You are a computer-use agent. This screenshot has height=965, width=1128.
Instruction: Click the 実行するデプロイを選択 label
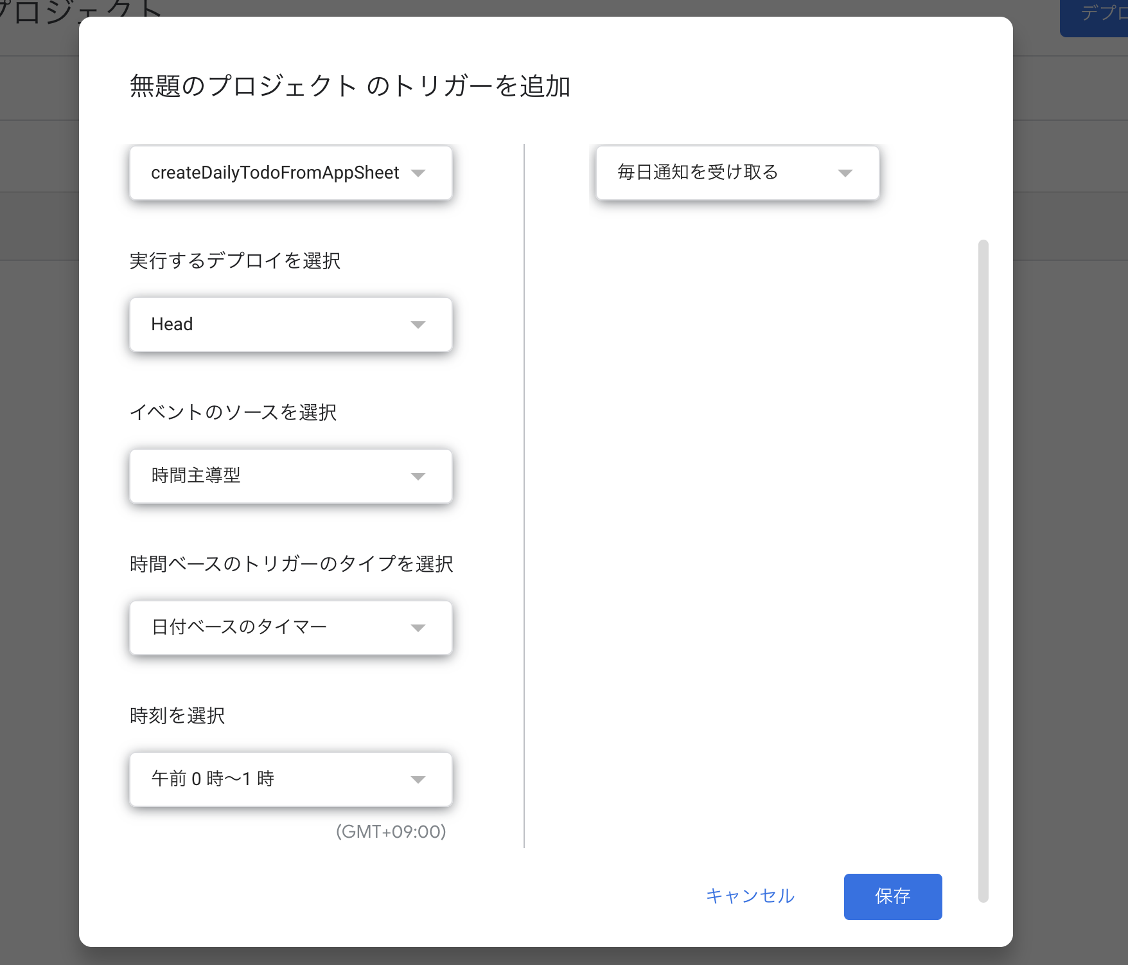[235, 261]
